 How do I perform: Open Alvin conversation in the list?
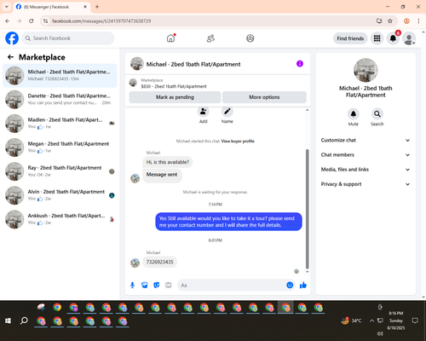point(60,195)
